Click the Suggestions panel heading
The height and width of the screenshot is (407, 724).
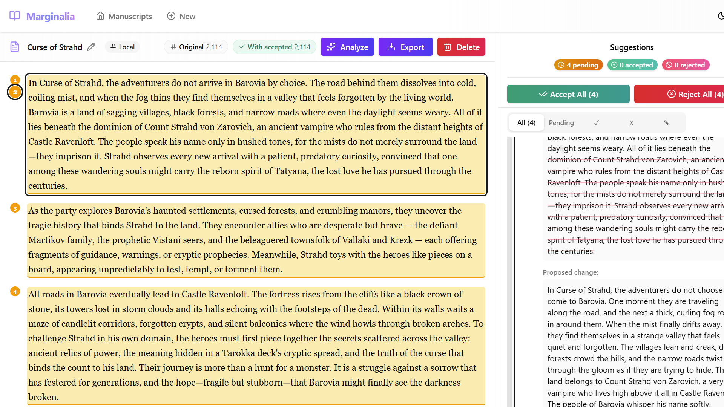[632, 47]
